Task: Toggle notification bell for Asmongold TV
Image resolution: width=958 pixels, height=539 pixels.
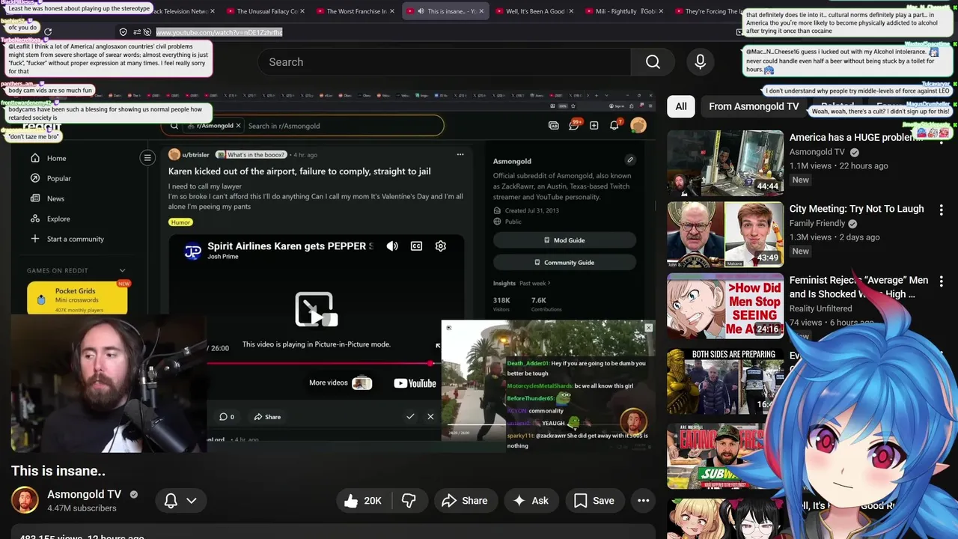Action: click(171, 501)
